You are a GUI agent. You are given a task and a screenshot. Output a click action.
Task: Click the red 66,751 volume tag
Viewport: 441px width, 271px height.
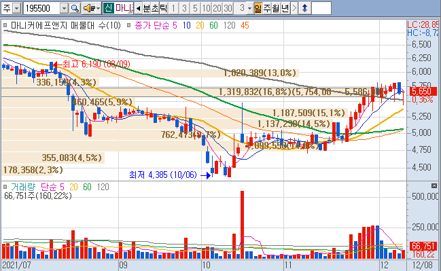423,246
